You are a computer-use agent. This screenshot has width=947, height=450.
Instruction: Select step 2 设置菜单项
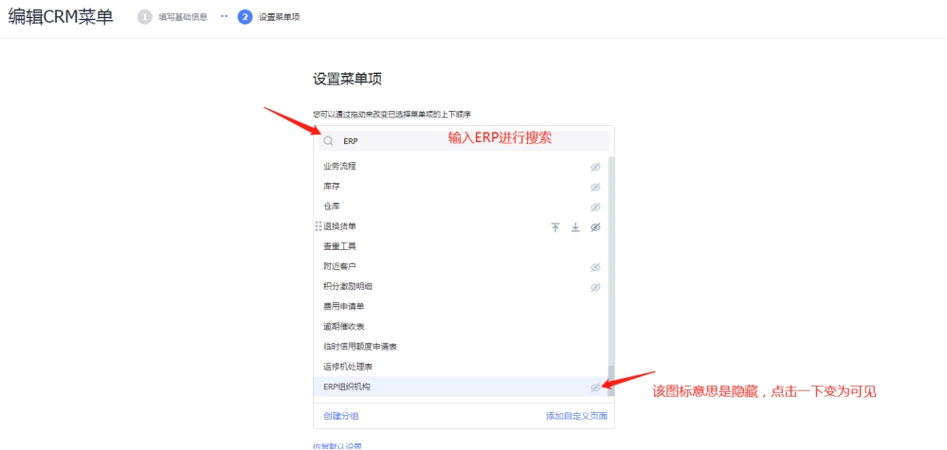point(269,17)
